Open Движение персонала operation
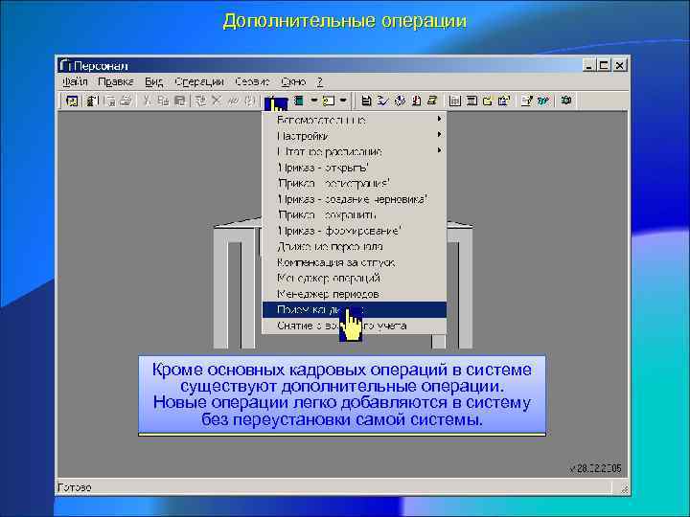 coord(355,247)
